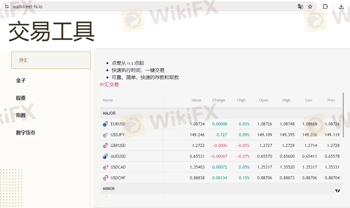350x208 pixels.
Task: Bookmark this page with the star icon
Action: click(310, 7)
